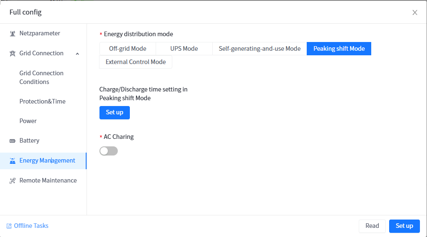Go to the Power settings page

tap(28, 121)
